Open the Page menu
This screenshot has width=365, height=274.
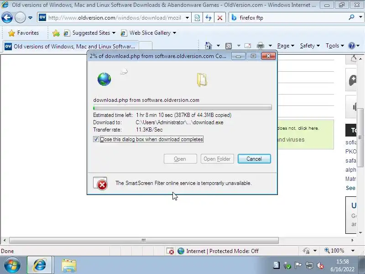tap(286, 46)
